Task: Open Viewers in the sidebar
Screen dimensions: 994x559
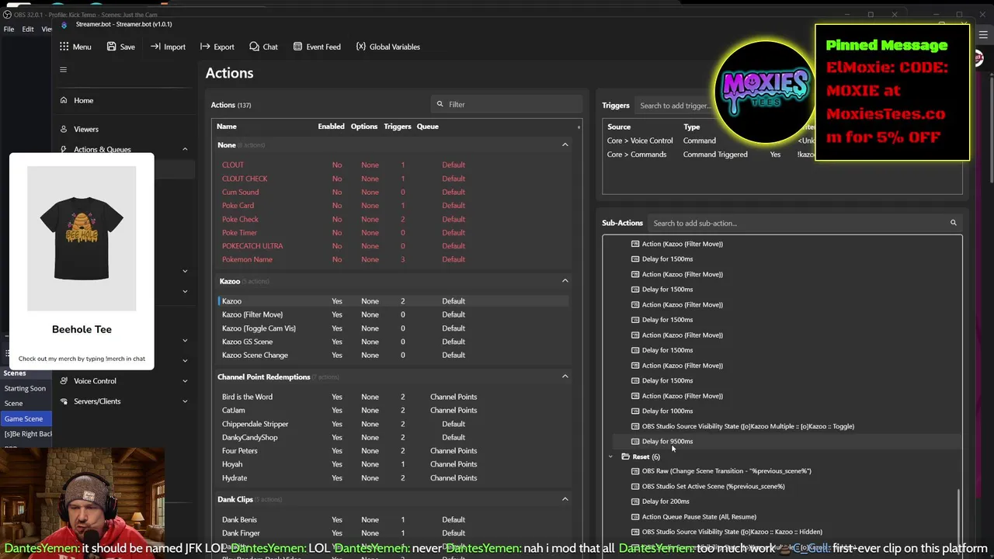Action: (85, 129)
